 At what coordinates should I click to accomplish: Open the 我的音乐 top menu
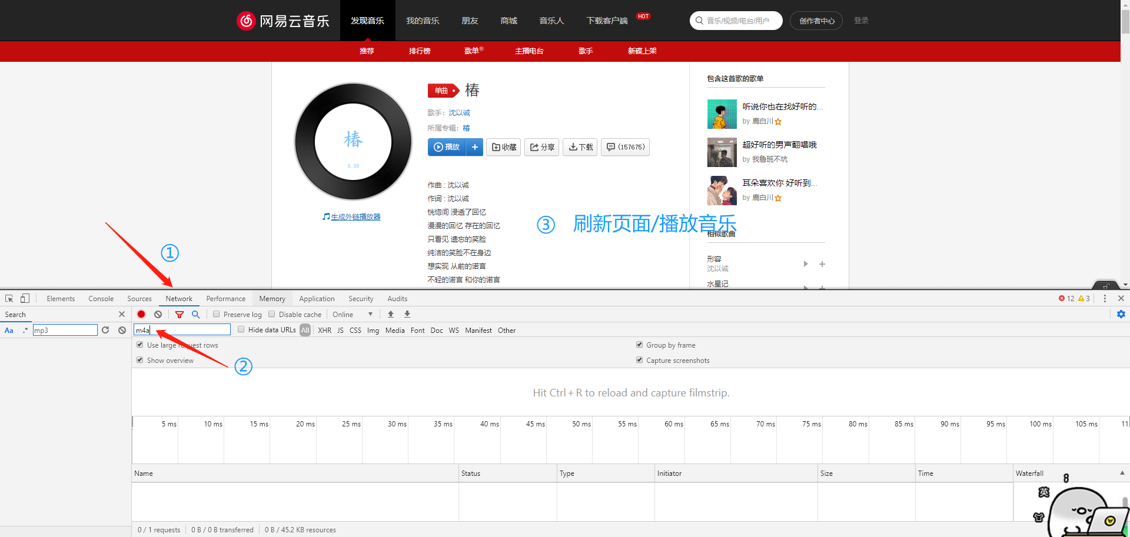423,21
